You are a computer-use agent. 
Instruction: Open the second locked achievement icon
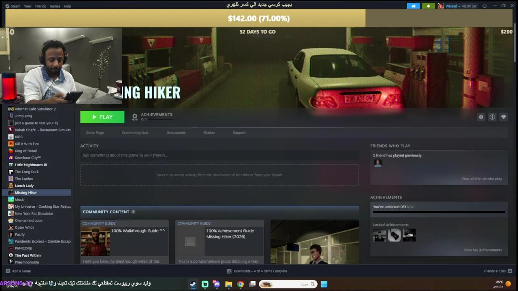pos(395,235)
